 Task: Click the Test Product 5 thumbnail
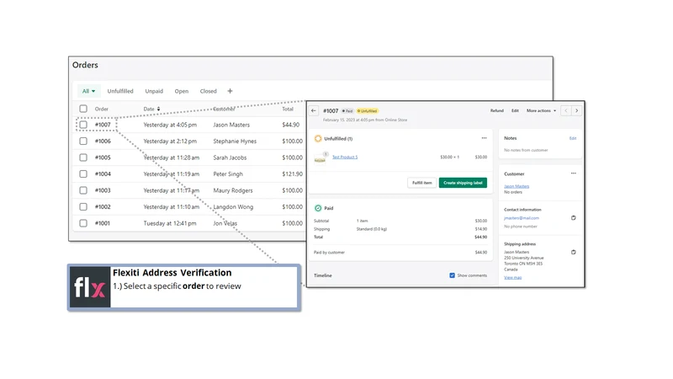click(321, 157)
